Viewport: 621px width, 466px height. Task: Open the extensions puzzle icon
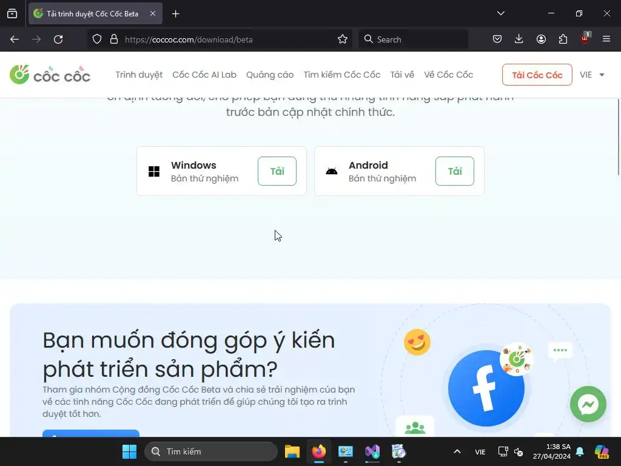pyautogui.click(x=563, y=39)
